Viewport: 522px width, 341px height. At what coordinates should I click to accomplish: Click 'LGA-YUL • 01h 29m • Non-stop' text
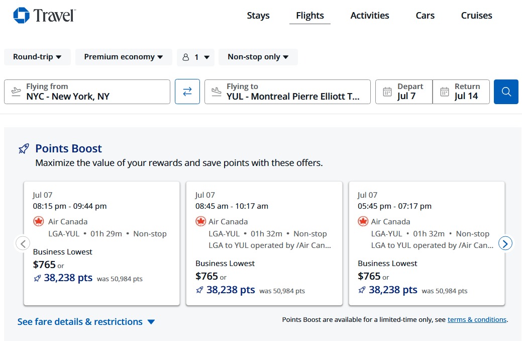[x=107, y=234]
